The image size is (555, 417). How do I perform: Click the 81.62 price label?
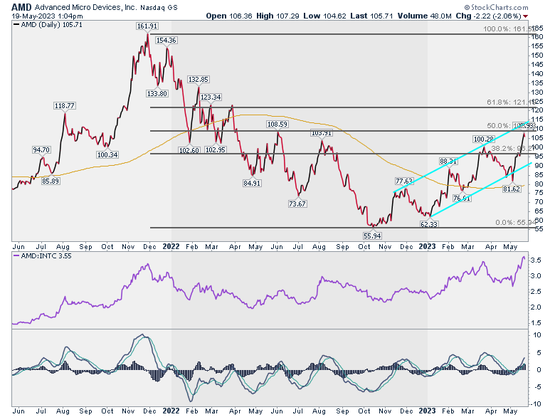(x=512, y=189)
